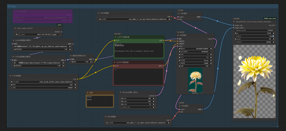Click the 注释 note node collapse dot
Screen dimensions: 286x131
(88, 93)
